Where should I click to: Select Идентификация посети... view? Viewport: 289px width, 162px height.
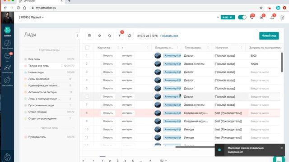click(49, 85)
